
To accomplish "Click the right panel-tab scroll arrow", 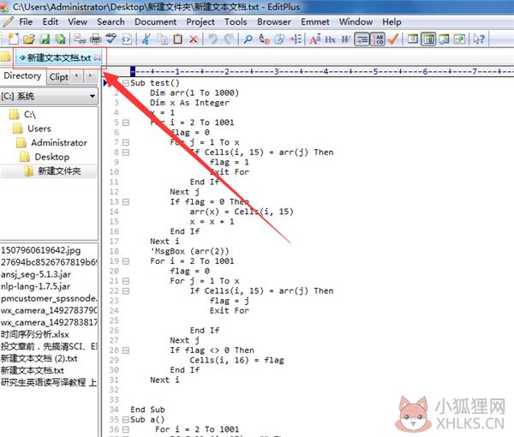I will tap(90, 76).
